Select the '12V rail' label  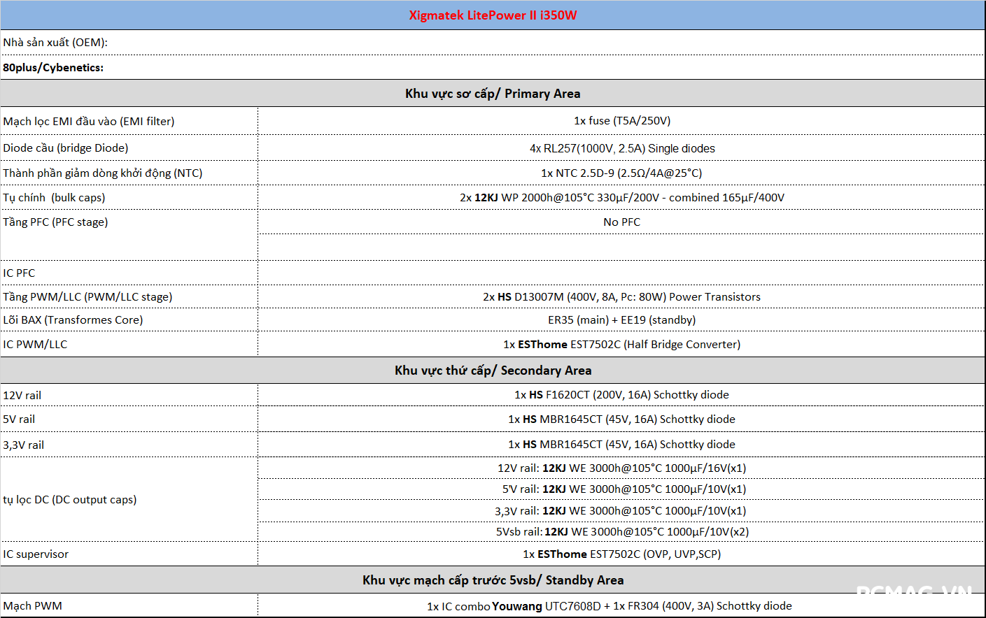click(x=22, y=396)
